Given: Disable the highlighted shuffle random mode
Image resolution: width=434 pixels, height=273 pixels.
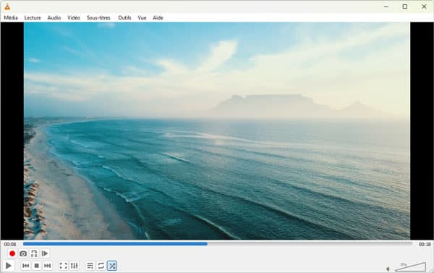Looking at the screenshot, I should [x=112, y=266].
